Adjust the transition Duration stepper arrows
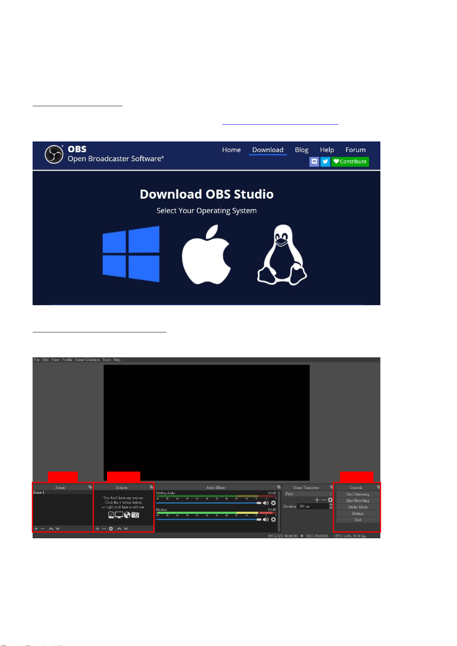The image size is (457, 646). pyautogui.click(x=331, y=506)
